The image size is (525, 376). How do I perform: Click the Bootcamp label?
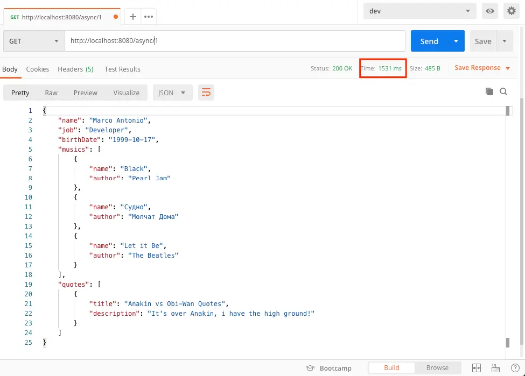click(x=335, y=368)
